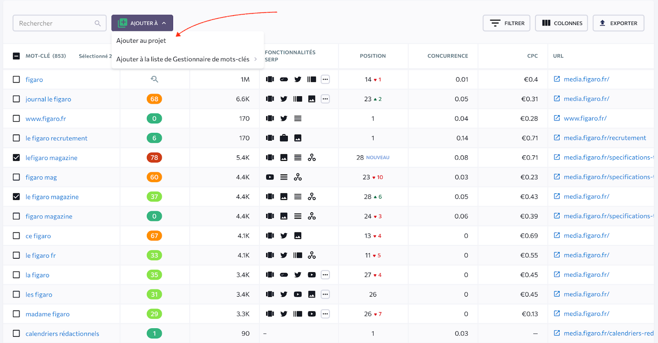Image resolution: width=658 pixels, height=343 pixels.
Task: Click the FONCTIONNALITÉS SERP column header
Action: tap(290, 56)
